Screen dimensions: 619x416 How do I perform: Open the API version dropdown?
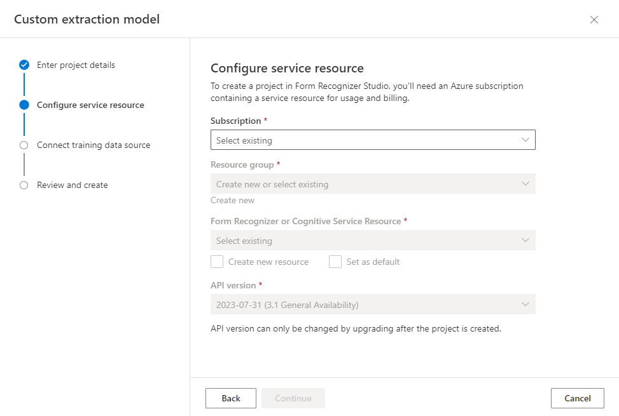click(373, 304)
